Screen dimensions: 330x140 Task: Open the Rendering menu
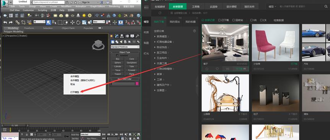pyautogui.click(x=114, y=7)
